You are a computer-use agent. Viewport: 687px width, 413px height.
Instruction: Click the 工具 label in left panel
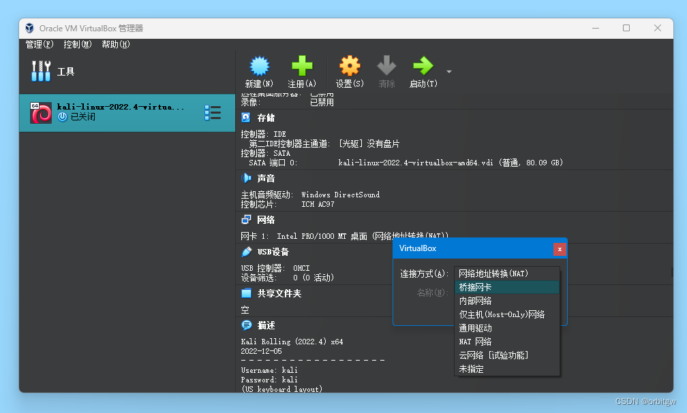65,71
